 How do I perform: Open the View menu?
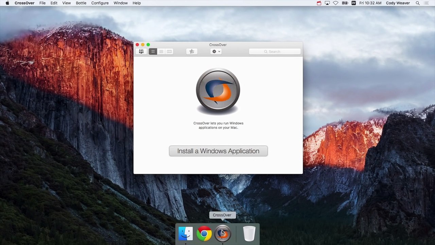click(x=66, y=3)
